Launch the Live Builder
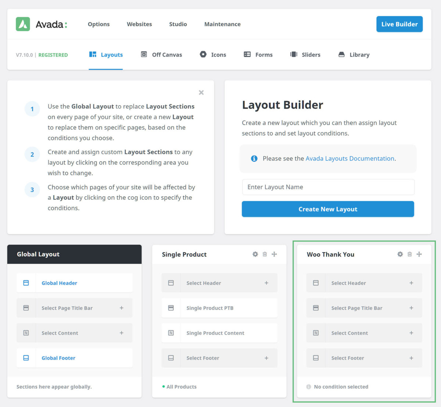 click(399, 24)
